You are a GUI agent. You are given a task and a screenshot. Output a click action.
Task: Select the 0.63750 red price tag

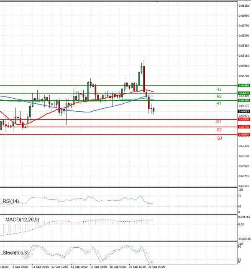(x=244, y=127)
